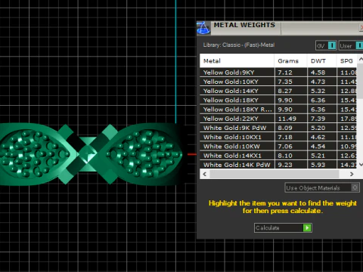Sort by the SPG column header
The width and height of the screenshot is (363, 272).
pyautogui.click(x=346, y=60)
